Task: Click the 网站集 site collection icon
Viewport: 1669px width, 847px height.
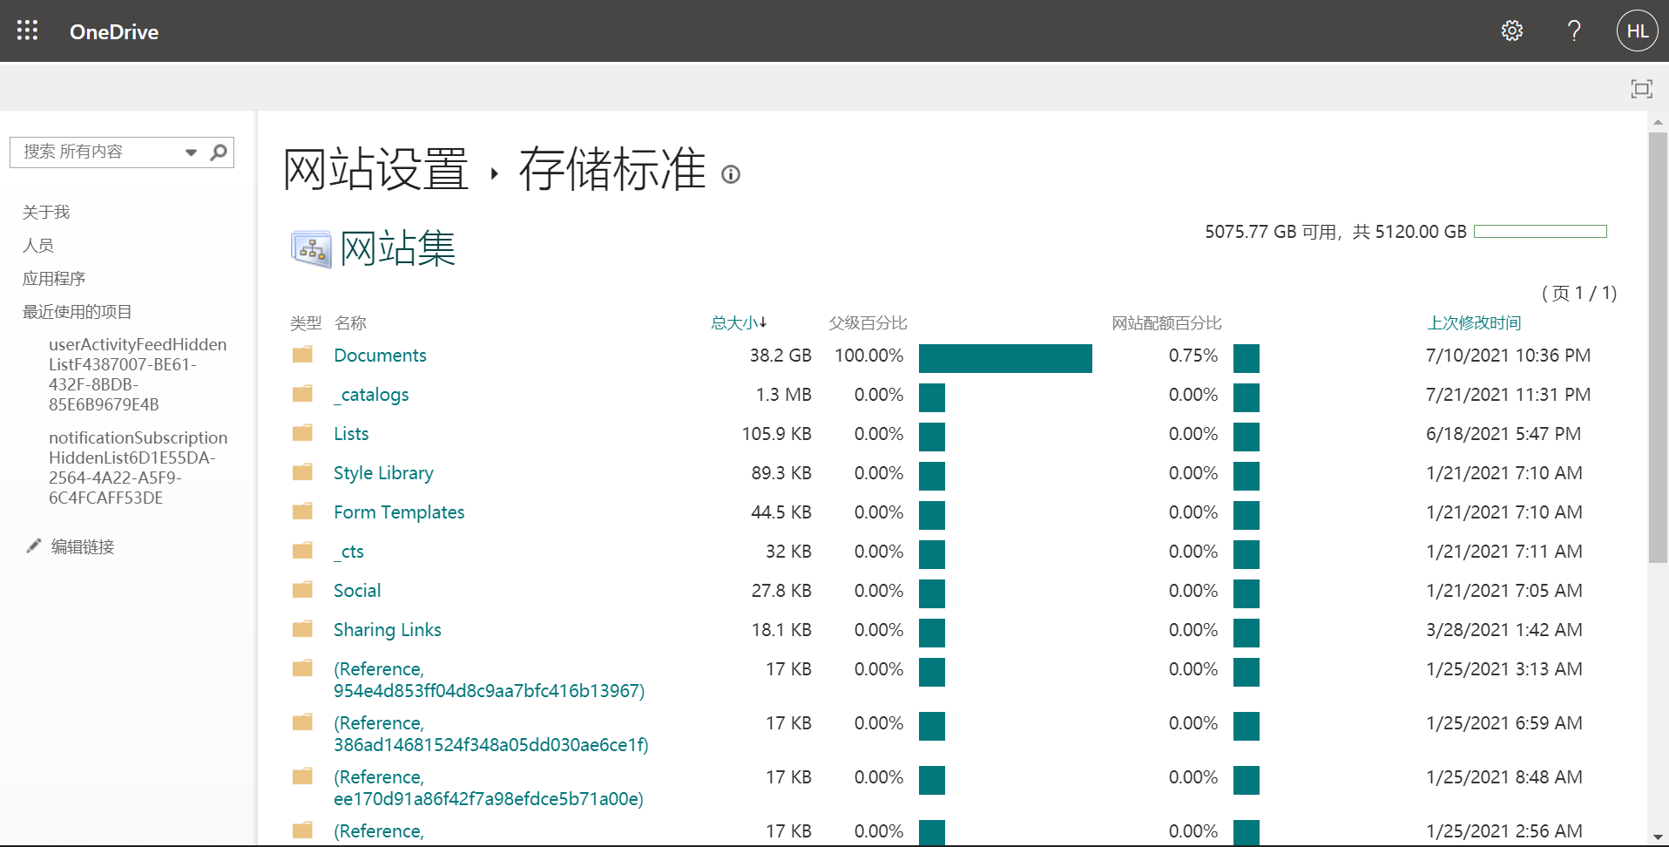Action: [311, 248]
